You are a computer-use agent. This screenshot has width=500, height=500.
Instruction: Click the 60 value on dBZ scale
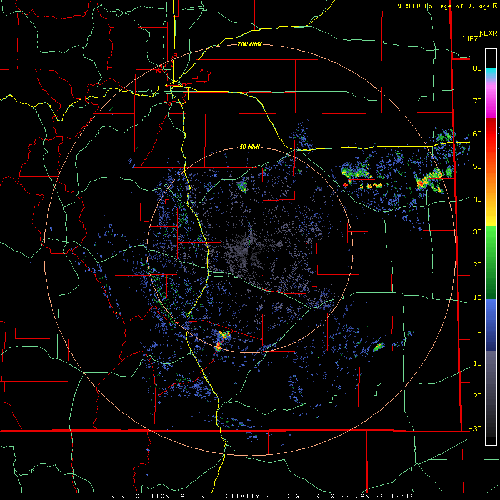tap(477, 133)
